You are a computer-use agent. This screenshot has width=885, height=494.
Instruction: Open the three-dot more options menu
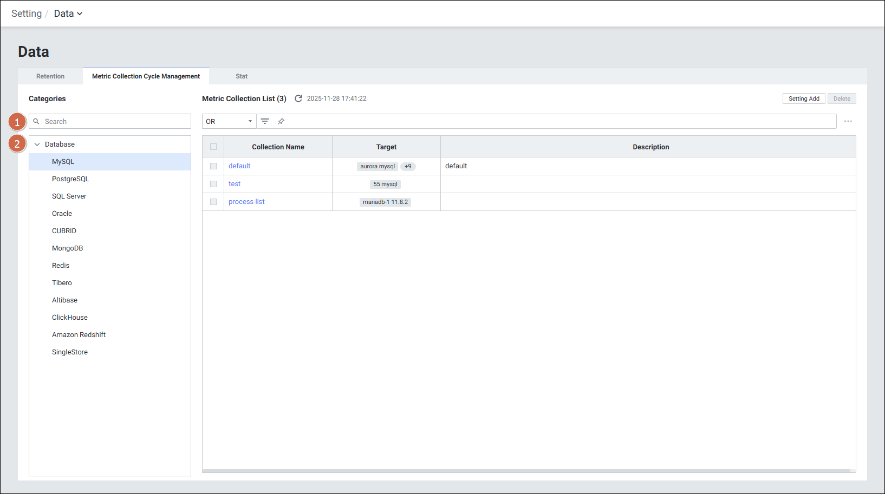848,121
